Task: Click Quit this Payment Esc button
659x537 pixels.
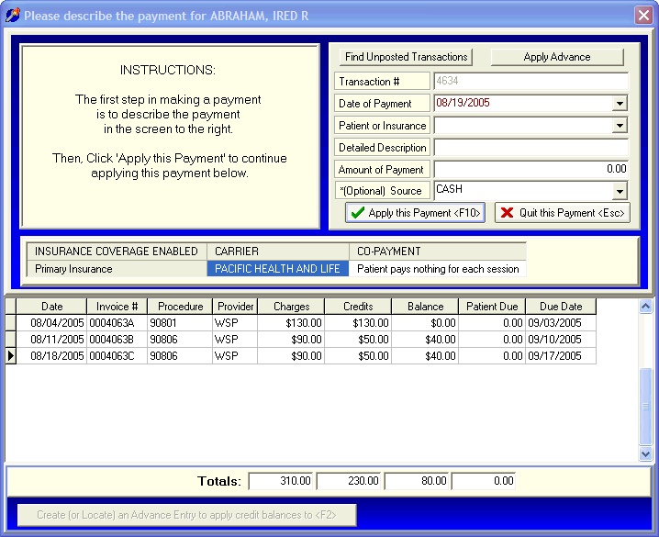Action: coord(563,213)
